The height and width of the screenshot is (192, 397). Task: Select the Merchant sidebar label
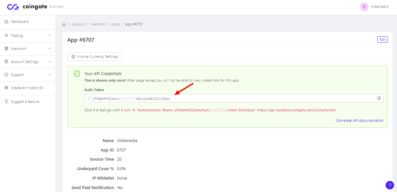[19, 49]
